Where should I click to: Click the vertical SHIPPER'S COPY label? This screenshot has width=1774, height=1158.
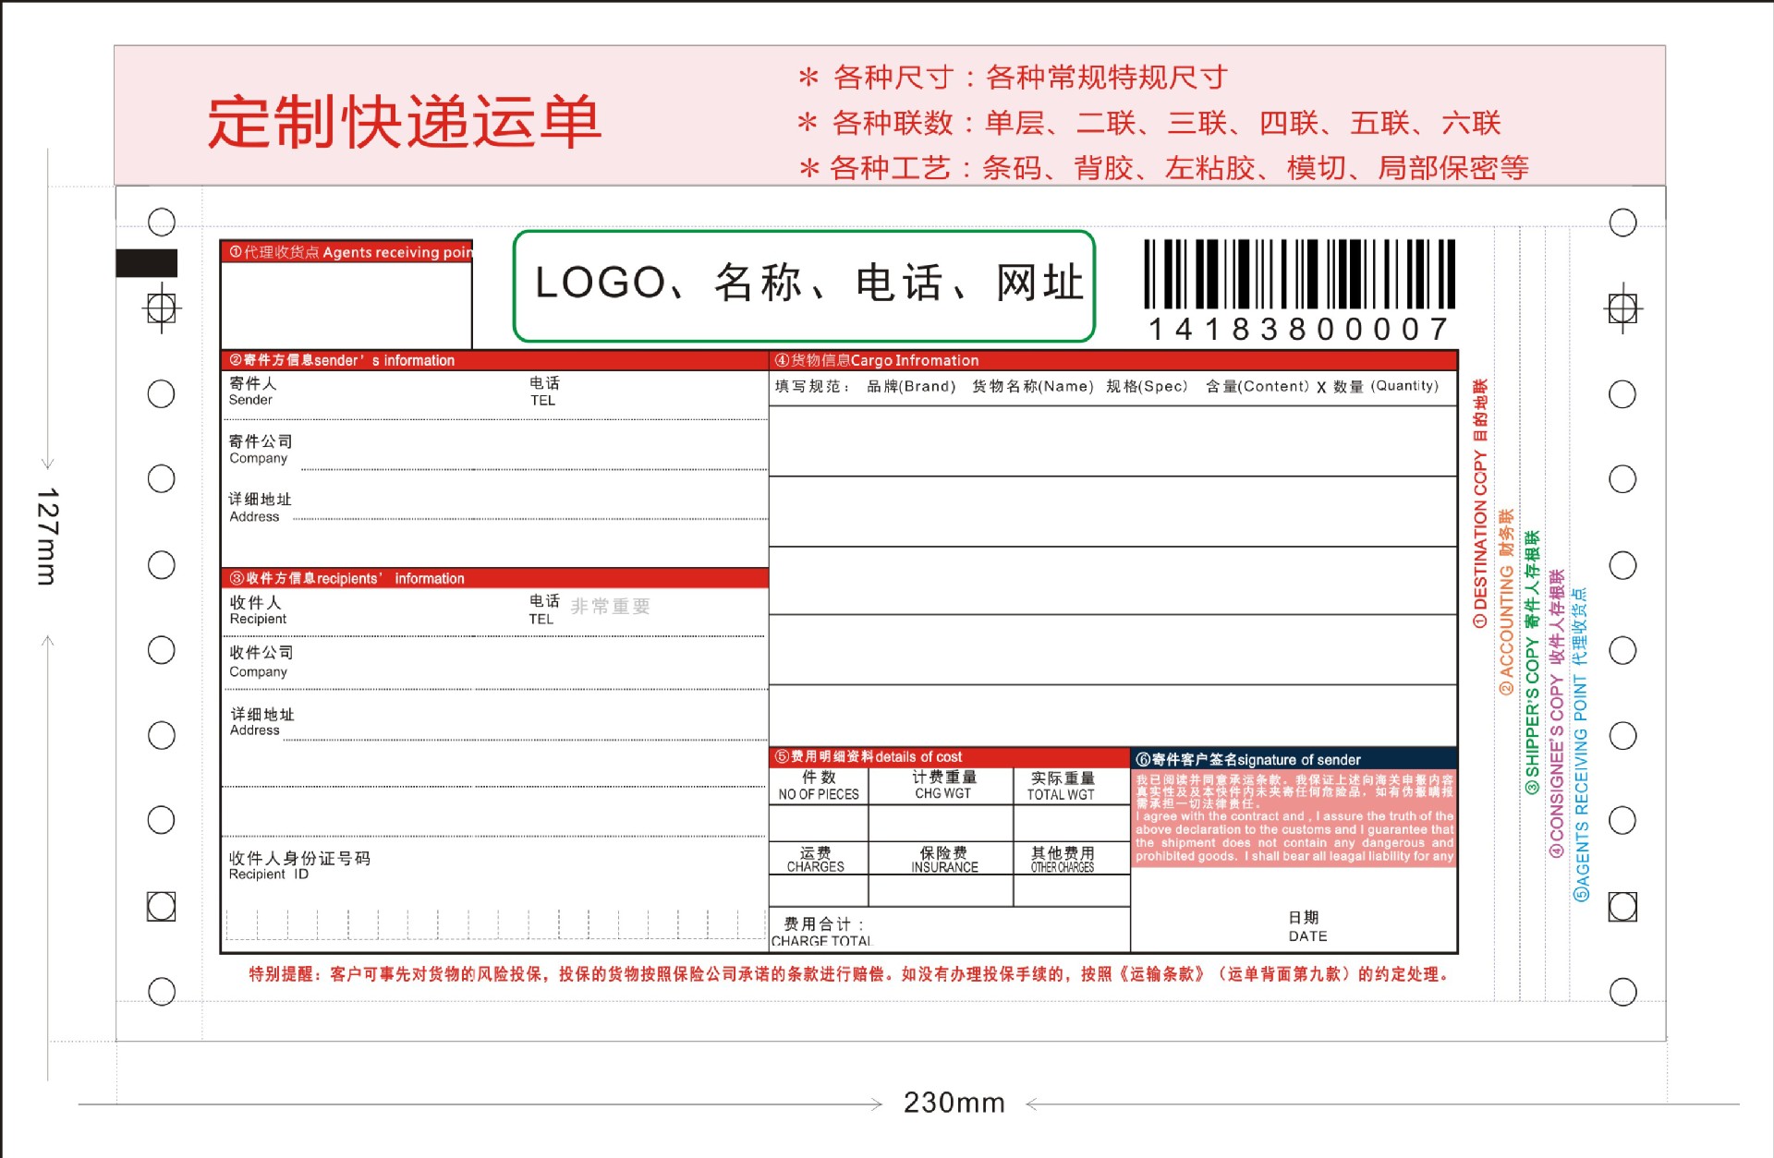tap(1532, 662)
